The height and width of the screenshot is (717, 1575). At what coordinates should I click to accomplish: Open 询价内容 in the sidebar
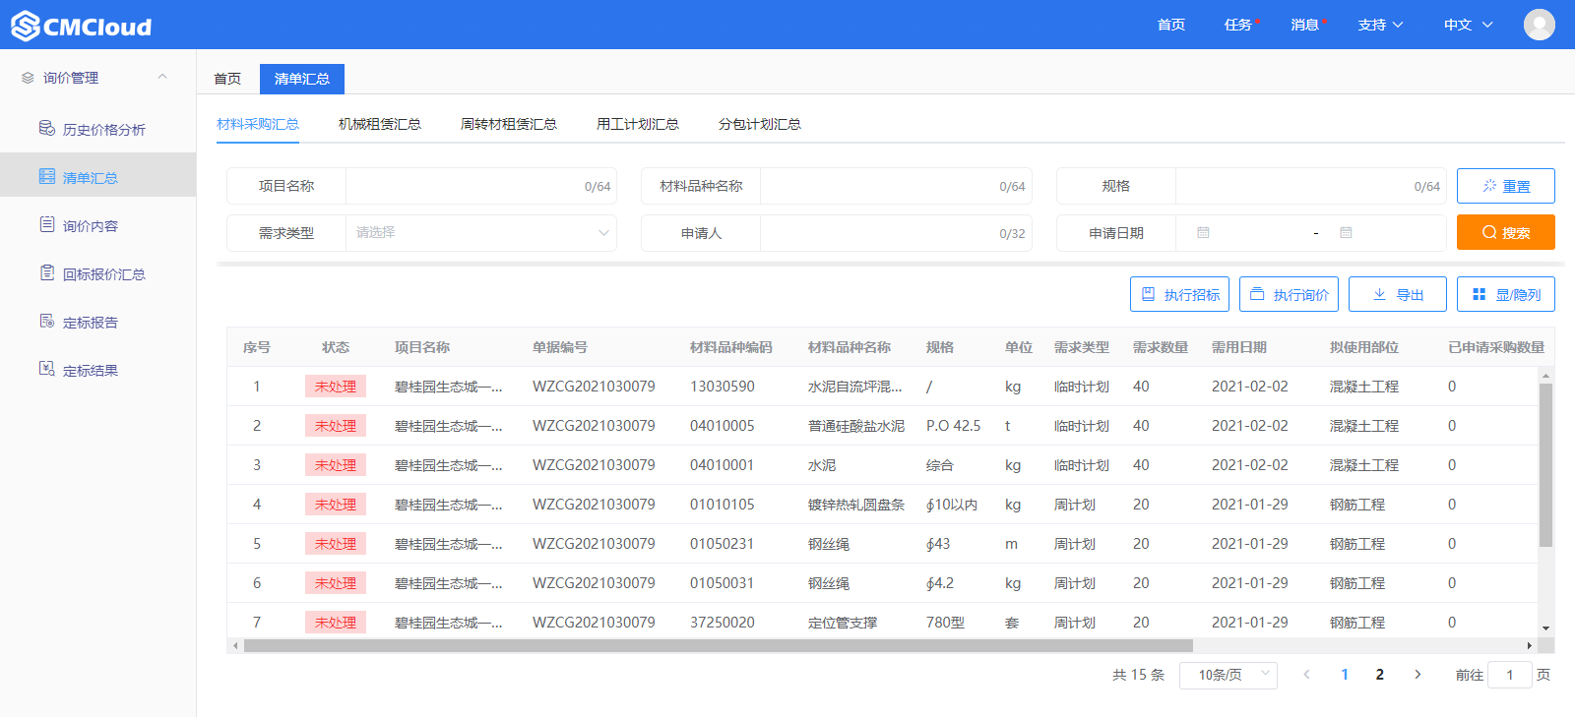91,226
